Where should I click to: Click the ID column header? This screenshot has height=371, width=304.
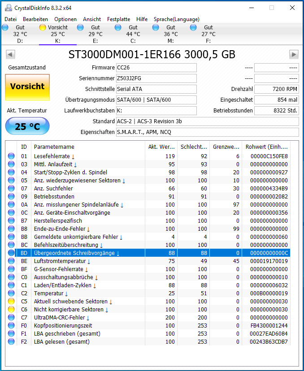(x=24, y=147)
